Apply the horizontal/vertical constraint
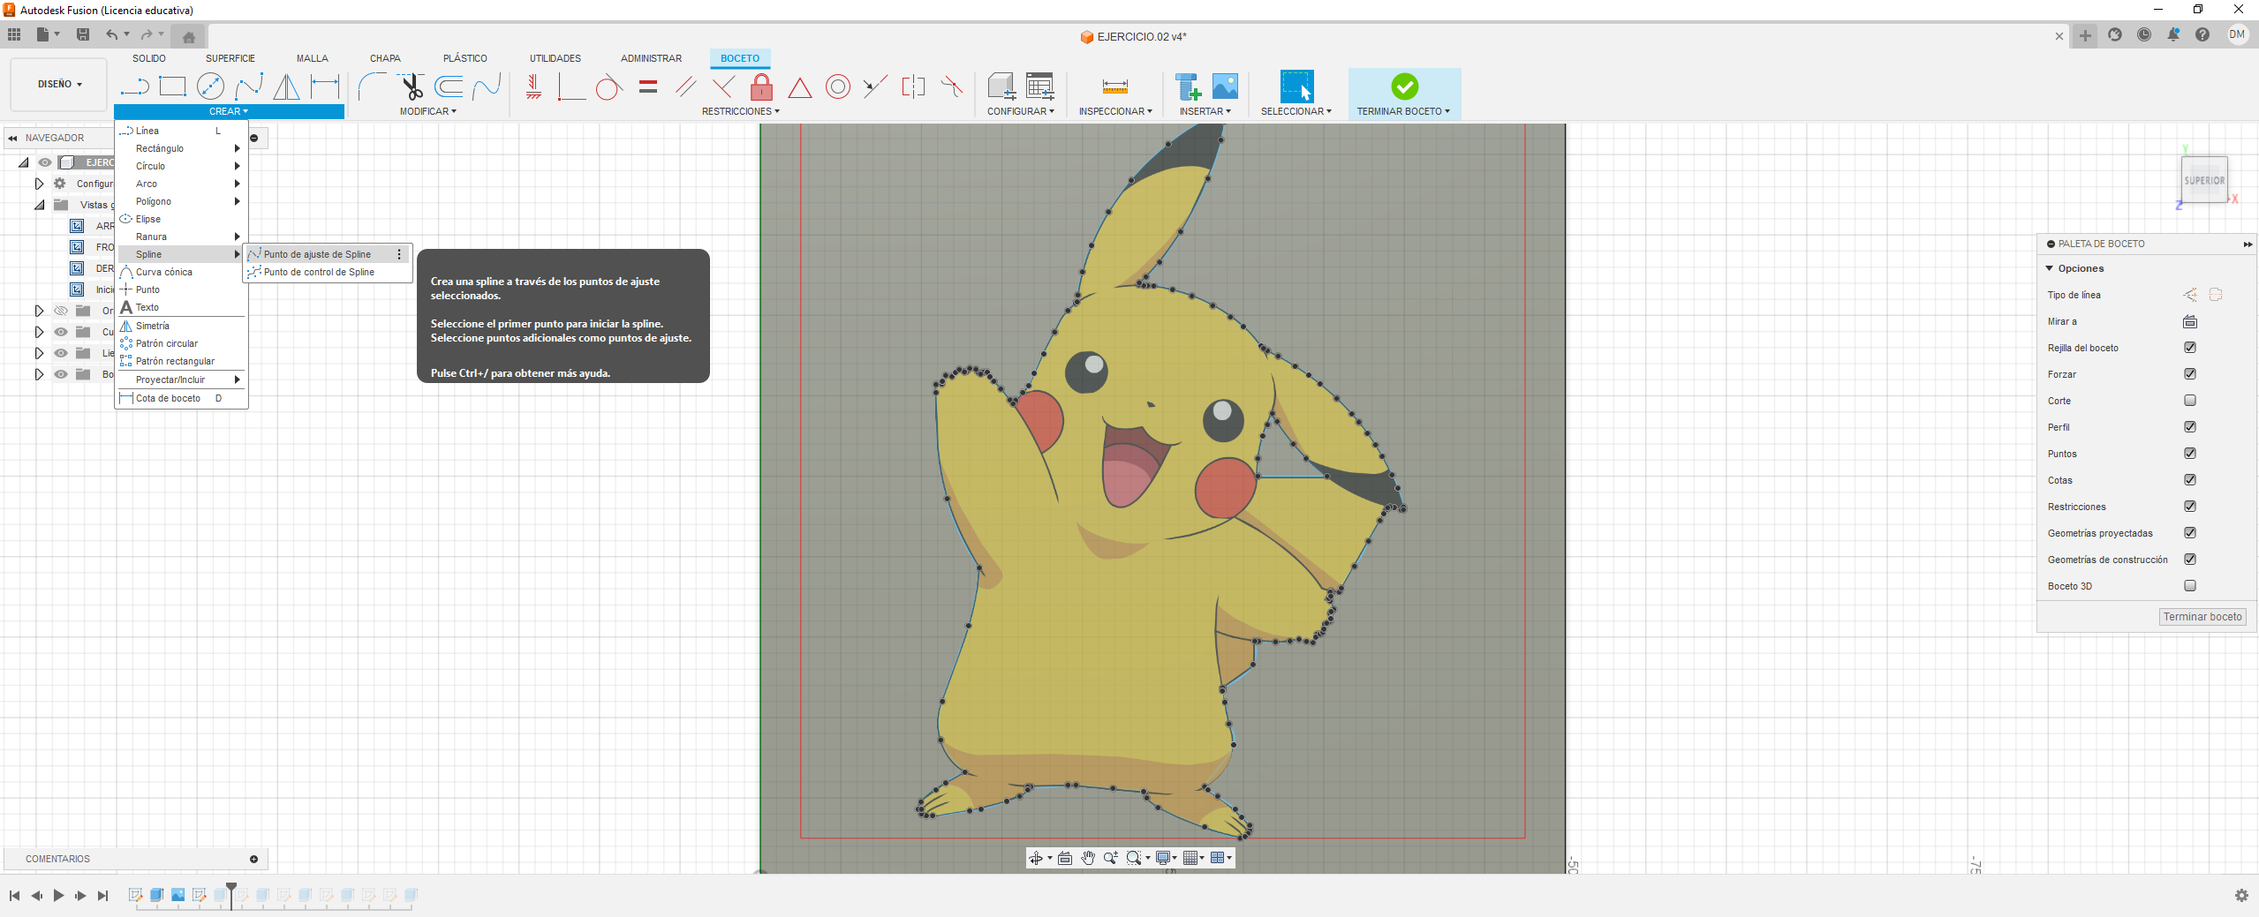 533,86
